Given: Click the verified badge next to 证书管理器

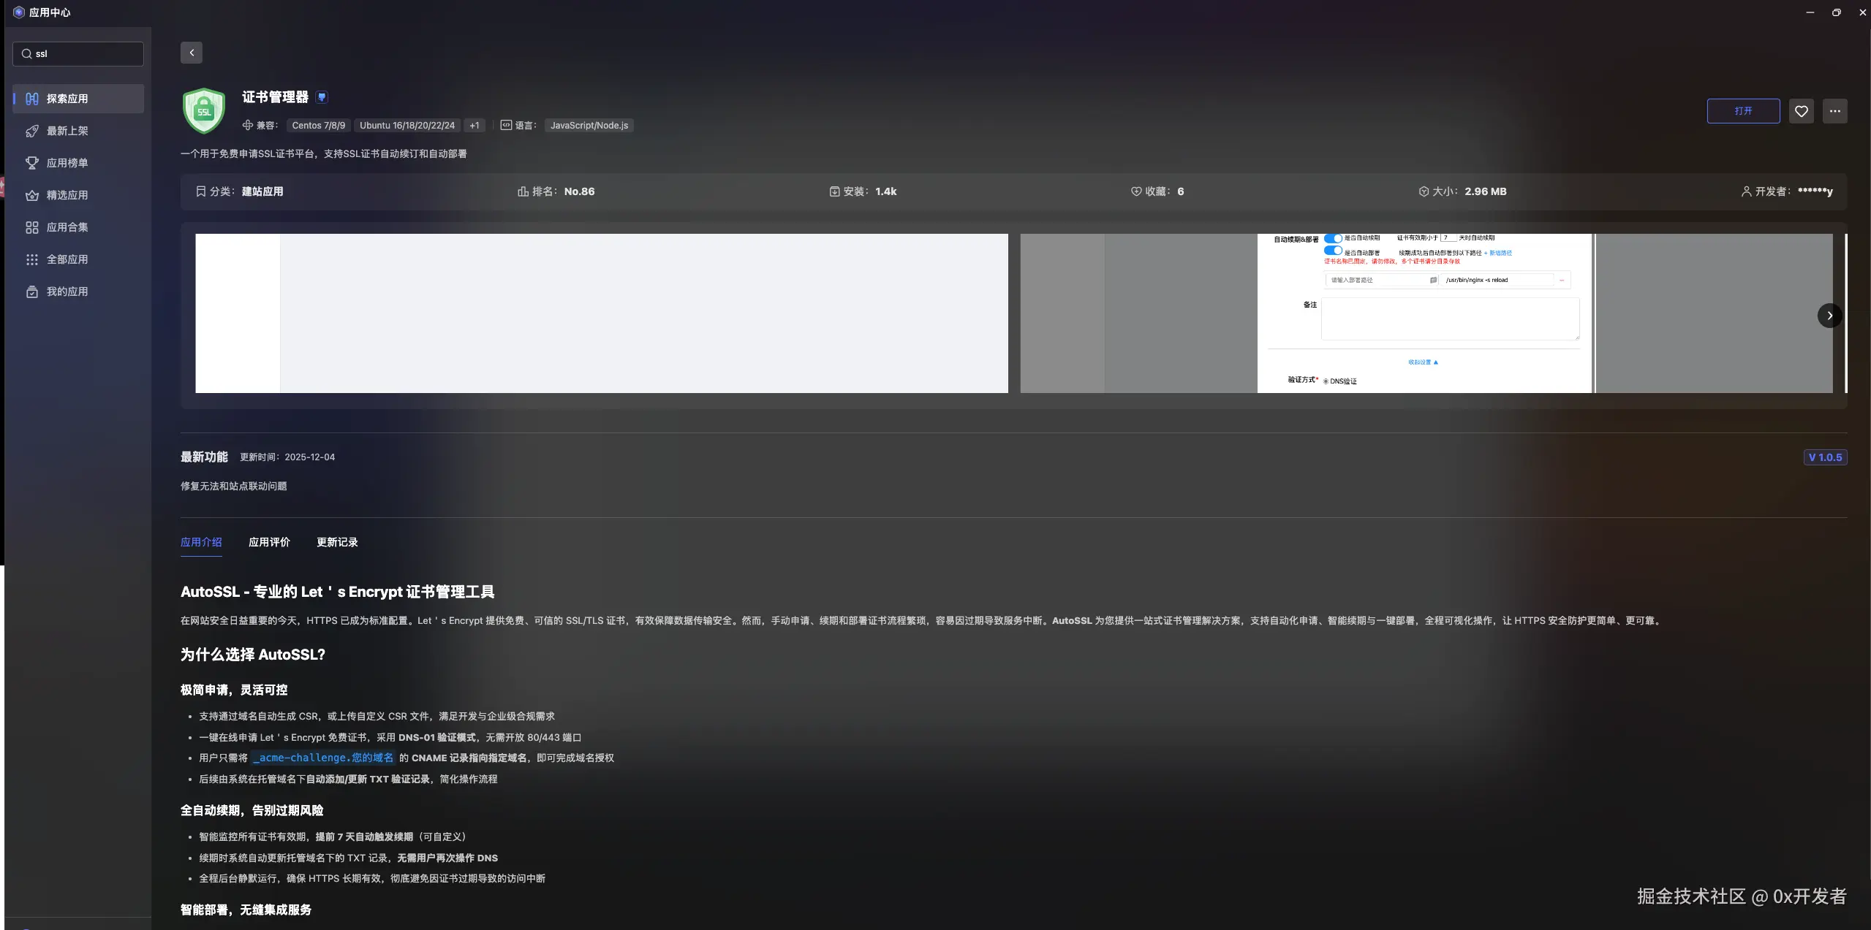Looking at the screenshot, I should (322, 97).
